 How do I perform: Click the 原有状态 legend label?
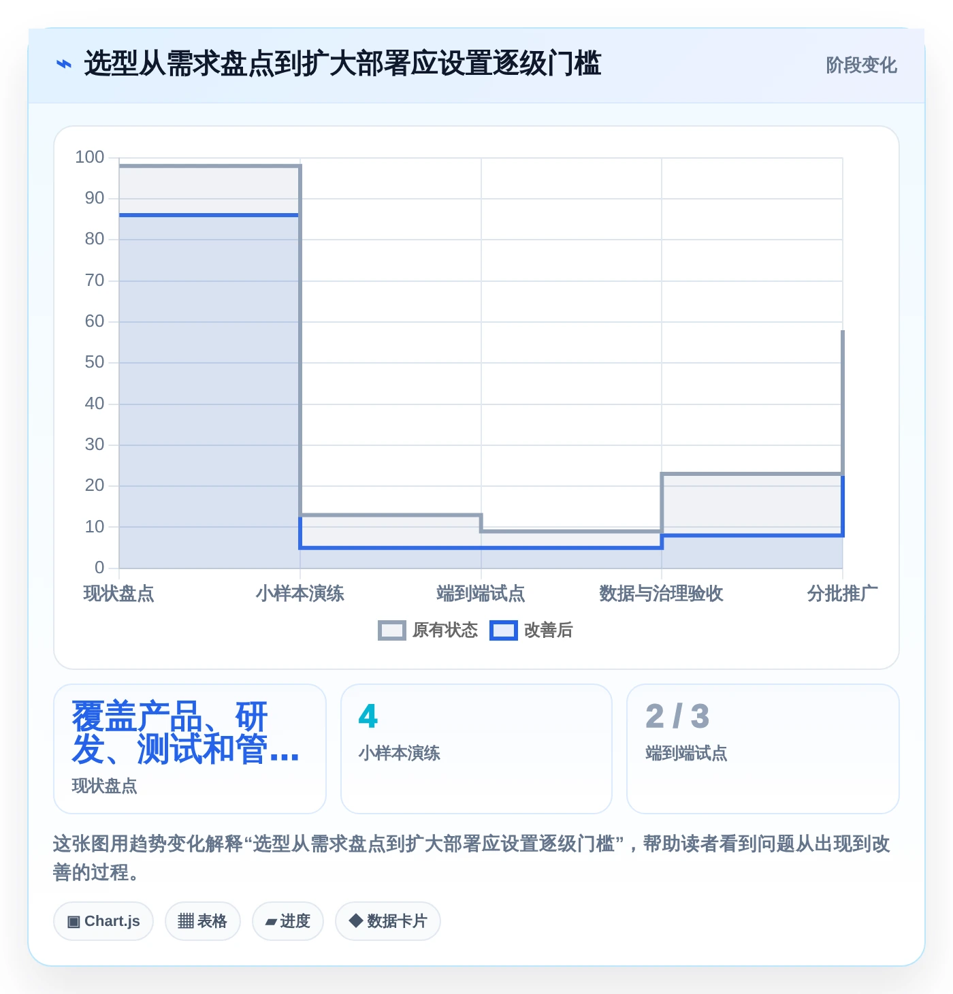click(x=445, y=630)
